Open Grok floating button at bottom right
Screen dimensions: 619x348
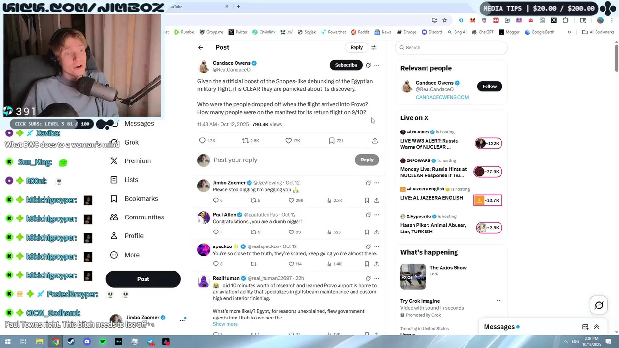599,305
